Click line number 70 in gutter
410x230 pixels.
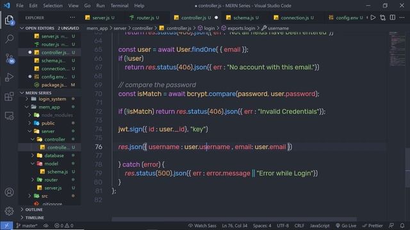coord(98,94)
